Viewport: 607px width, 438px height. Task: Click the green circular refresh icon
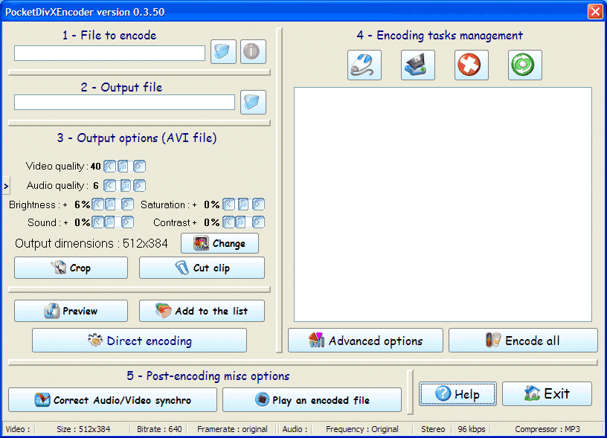(x=525, y=65)
